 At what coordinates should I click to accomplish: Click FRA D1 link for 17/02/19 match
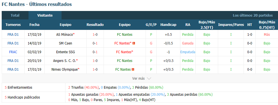pos(13,35)
